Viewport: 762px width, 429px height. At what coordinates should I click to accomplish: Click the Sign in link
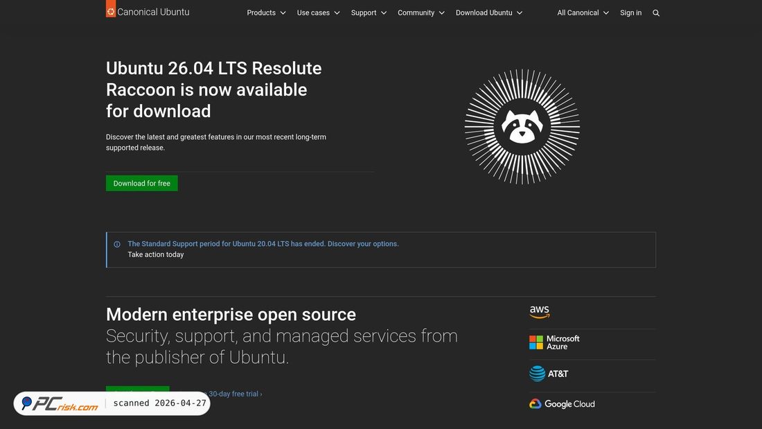[x=631, y=12]
